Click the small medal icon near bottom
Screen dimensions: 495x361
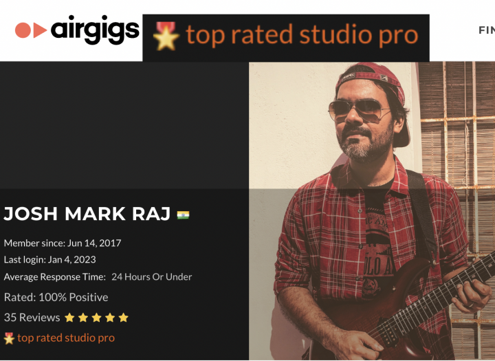coord(9,338)
